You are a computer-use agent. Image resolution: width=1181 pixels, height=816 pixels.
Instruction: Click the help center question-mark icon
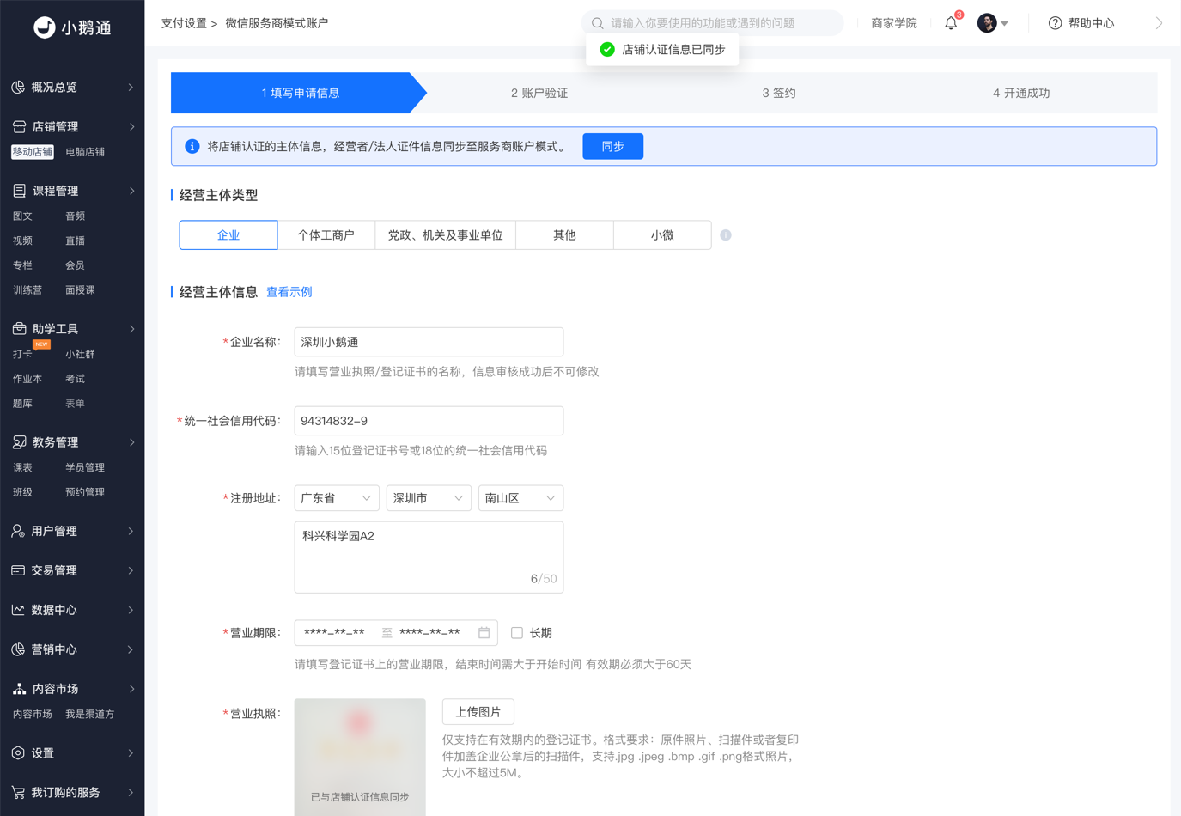[1055, 23]
